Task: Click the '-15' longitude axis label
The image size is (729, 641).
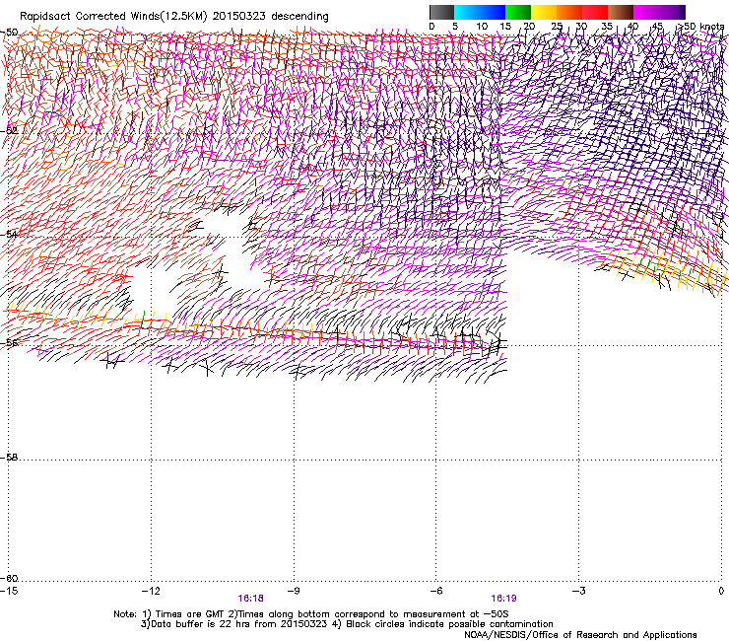Action: [x=9, y=591]
